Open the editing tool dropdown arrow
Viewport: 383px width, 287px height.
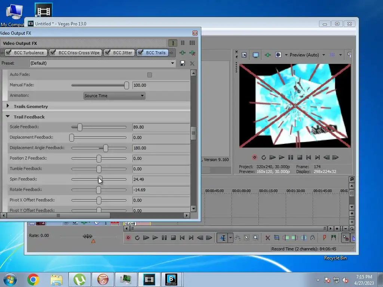(x=230, y=238)
